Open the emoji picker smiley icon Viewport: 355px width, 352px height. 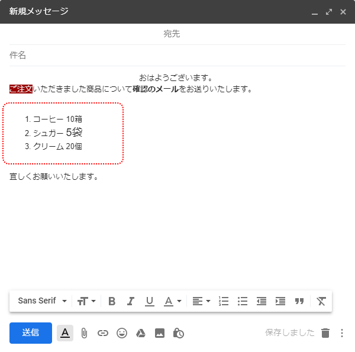click(122, 333)
